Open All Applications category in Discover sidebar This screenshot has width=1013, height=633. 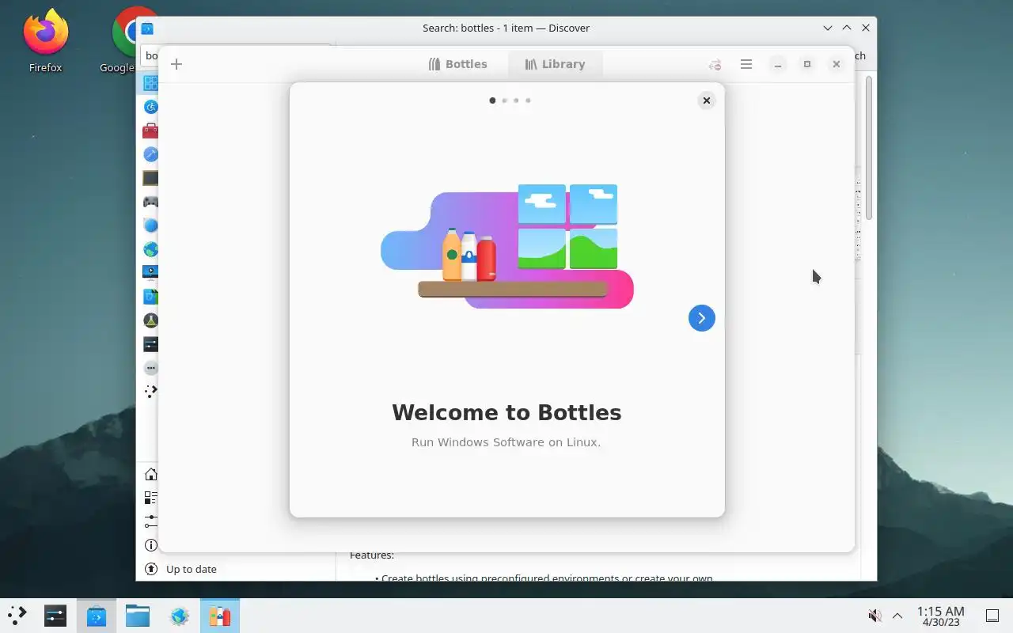150,83
